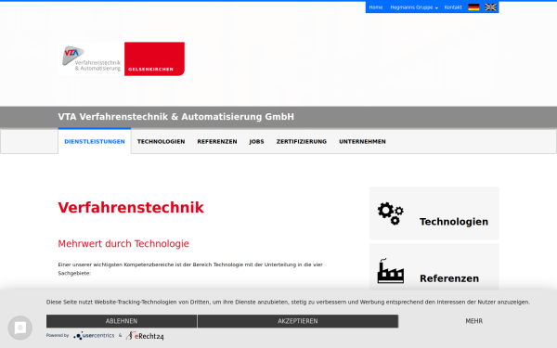This screenshot has width=557, height=348.
Task: Click the VTA Verfahrenstechnik logo
Action: [91, 58]
